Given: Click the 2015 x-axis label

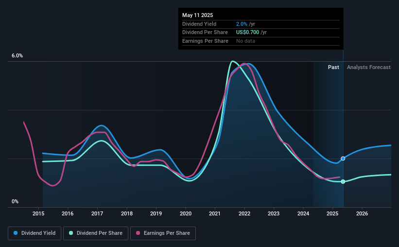Looking at the screenshot, I should 38,213.
